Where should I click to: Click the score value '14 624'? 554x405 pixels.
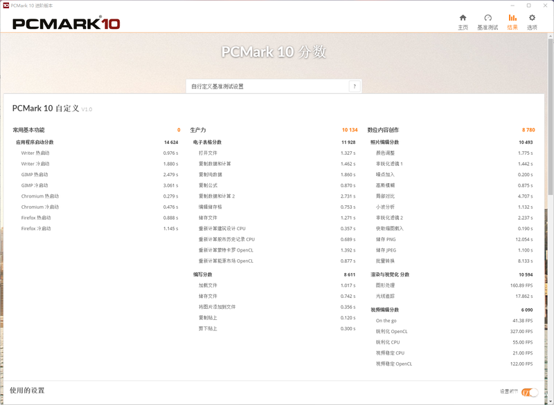click(x=171, y=142)
